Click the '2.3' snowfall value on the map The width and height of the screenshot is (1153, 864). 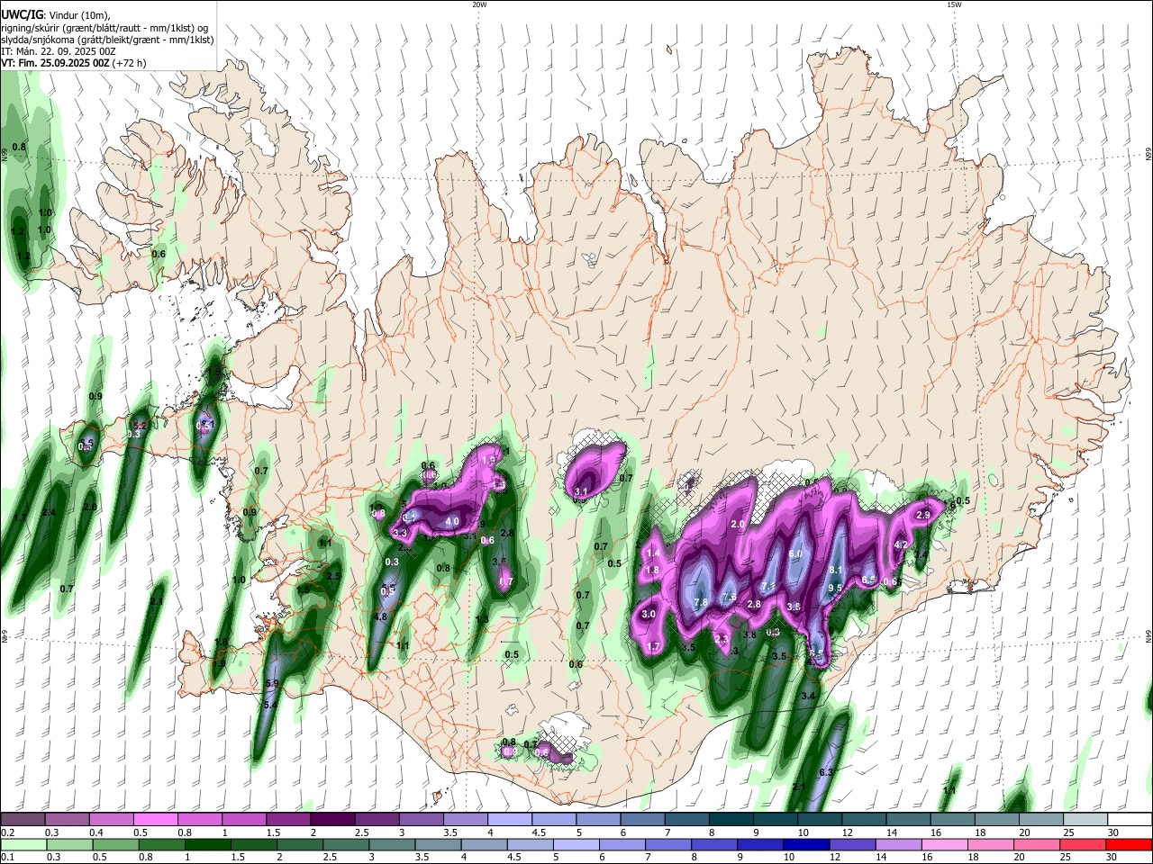click(x=721, y=639)
